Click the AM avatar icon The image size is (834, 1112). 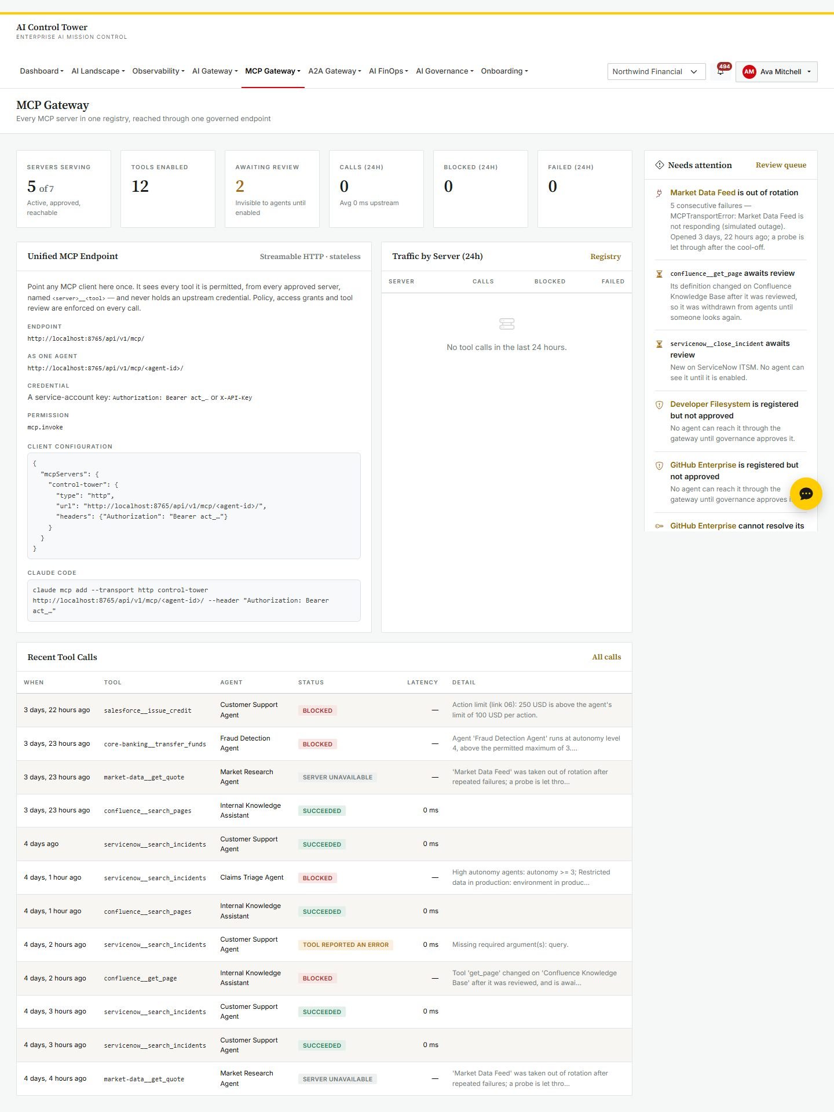coord(749,72)
